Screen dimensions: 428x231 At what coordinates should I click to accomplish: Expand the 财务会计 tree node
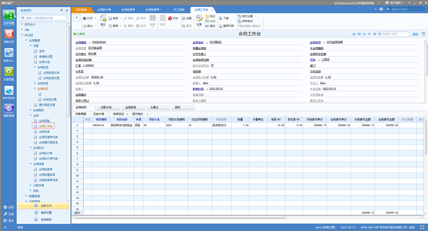pos(22,24)
